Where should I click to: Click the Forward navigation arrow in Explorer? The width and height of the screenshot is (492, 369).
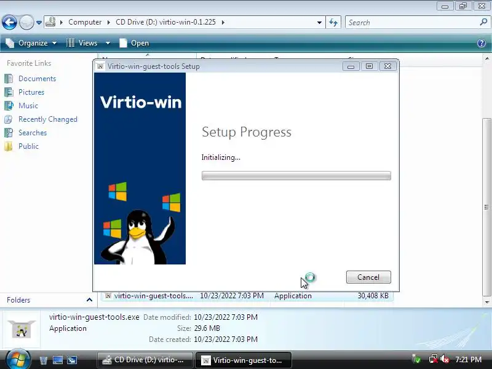pyautogui.click(x=26, y=22)
